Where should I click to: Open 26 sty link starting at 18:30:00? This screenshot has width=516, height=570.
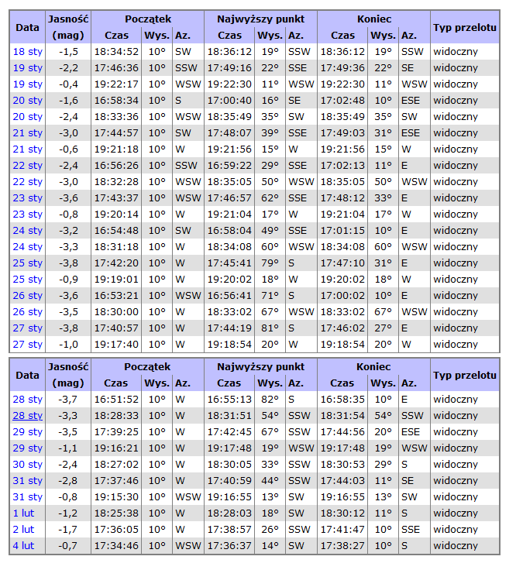[28, 312]
